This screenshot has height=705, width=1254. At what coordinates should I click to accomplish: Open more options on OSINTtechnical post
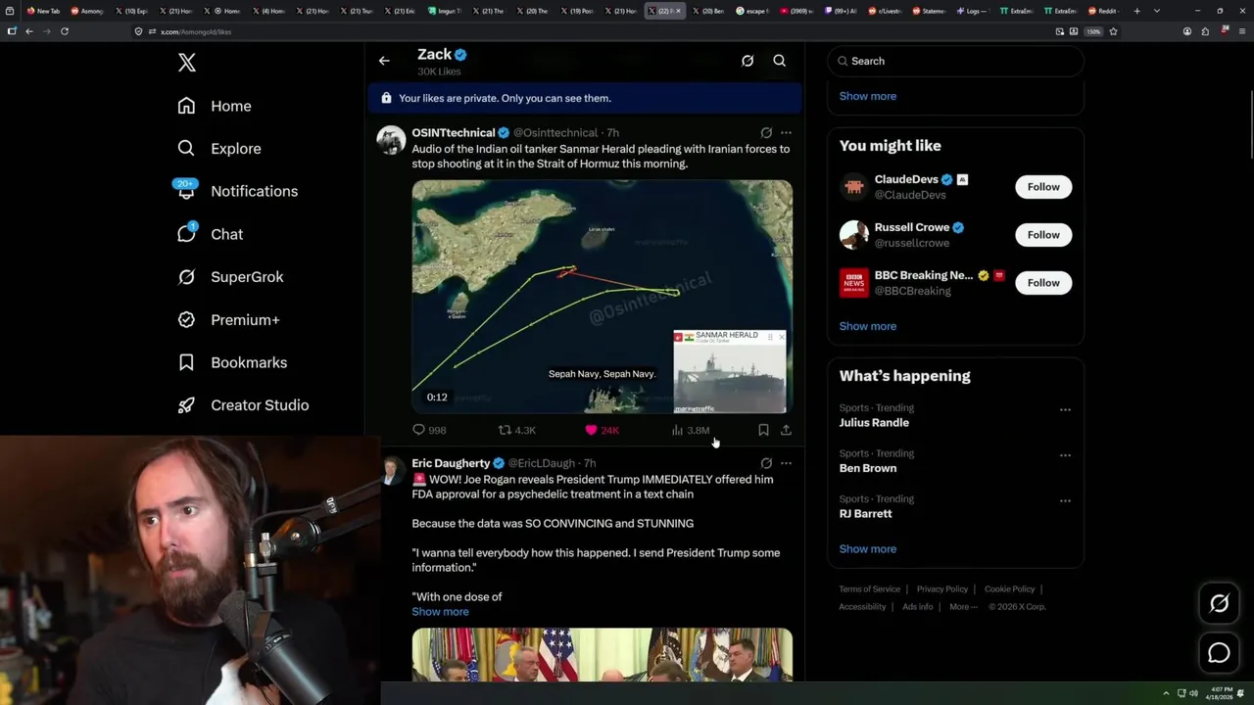(x=786, y=132)
